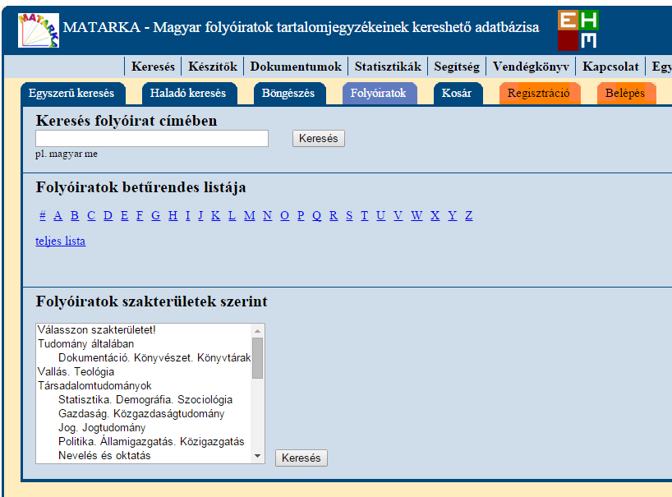
Task: Browse journals starting with Y
Action: pyautogui.click(x=452, y=215)
